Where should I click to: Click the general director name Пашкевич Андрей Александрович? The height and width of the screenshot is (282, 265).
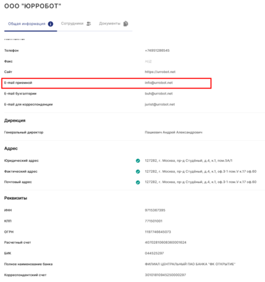coord(173,132)
